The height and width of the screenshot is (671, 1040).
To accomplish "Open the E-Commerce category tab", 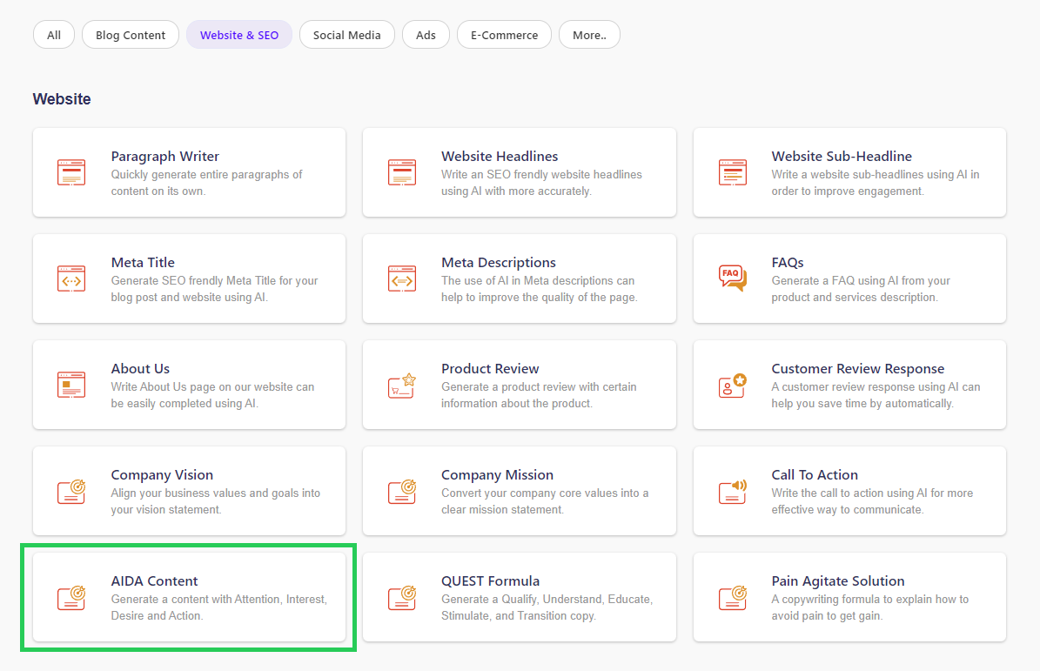I will click(x=504, y=35).
